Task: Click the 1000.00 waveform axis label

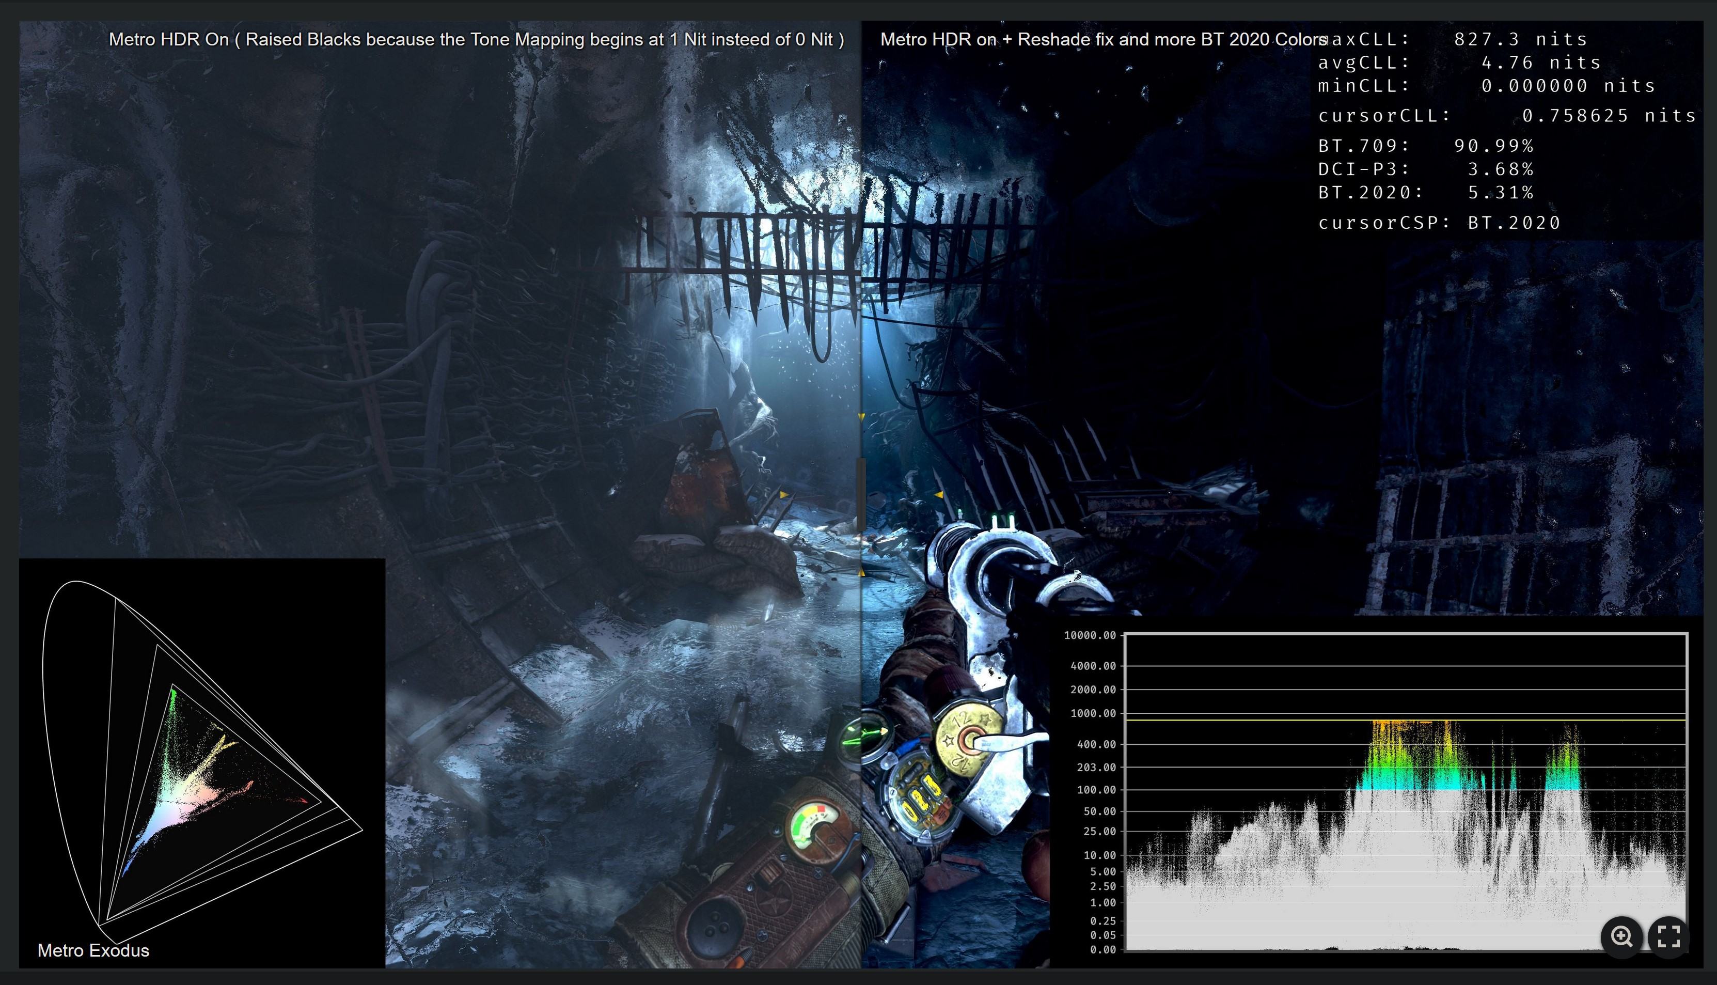Action: coord(1093,714)
